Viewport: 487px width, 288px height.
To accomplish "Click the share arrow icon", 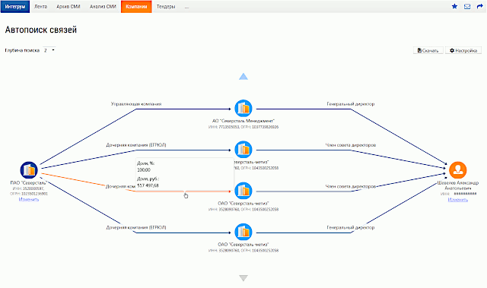I will click(x=479, y=6).
